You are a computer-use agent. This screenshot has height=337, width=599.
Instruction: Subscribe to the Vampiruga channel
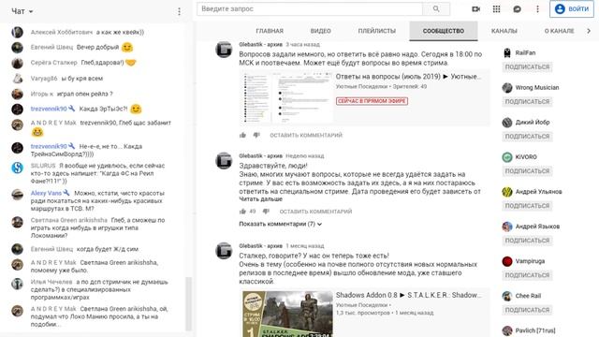click(x=527, y=276)
